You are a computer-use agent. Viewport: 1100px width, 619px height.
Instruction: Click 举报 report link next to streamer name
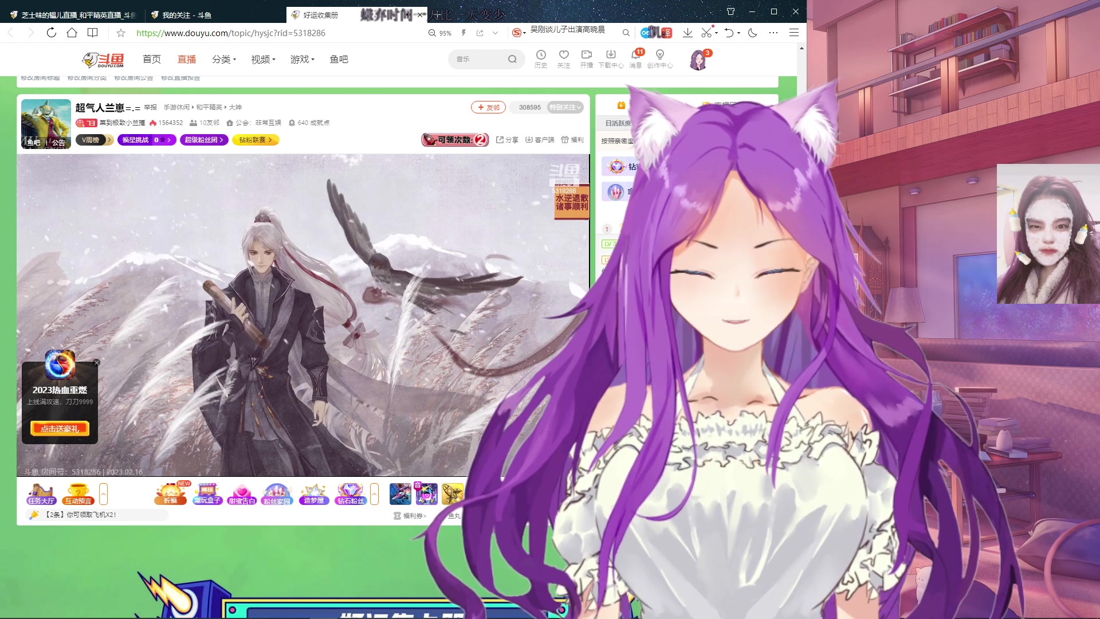pos(150,107)
